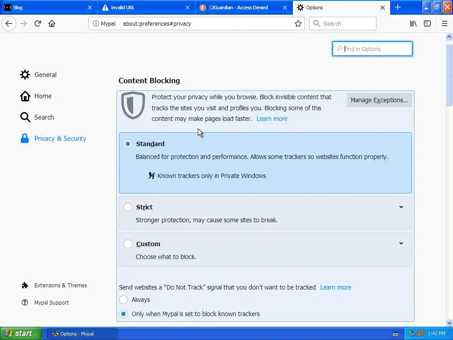The image size is (453, 340).
Task: Show sidebars with the sidebar icon
Action: pos(427,24)
